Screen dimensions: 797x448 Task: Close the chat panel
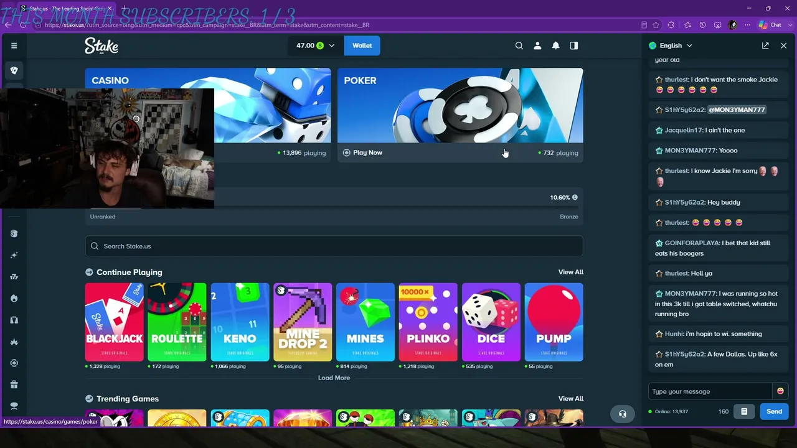[783, 45]
